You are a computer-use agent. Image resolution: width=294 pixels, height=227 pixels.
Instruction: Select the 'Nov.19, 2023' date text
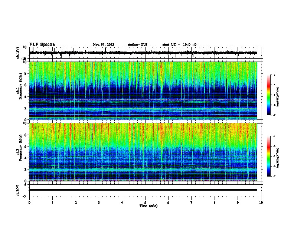pos(104,45)
